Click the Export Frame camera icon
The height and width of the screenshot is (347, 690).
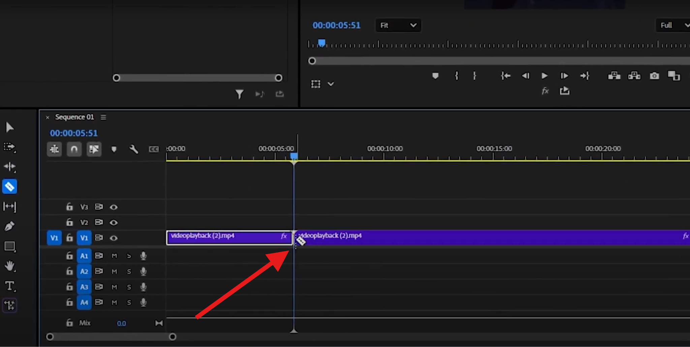click(654, 76)
